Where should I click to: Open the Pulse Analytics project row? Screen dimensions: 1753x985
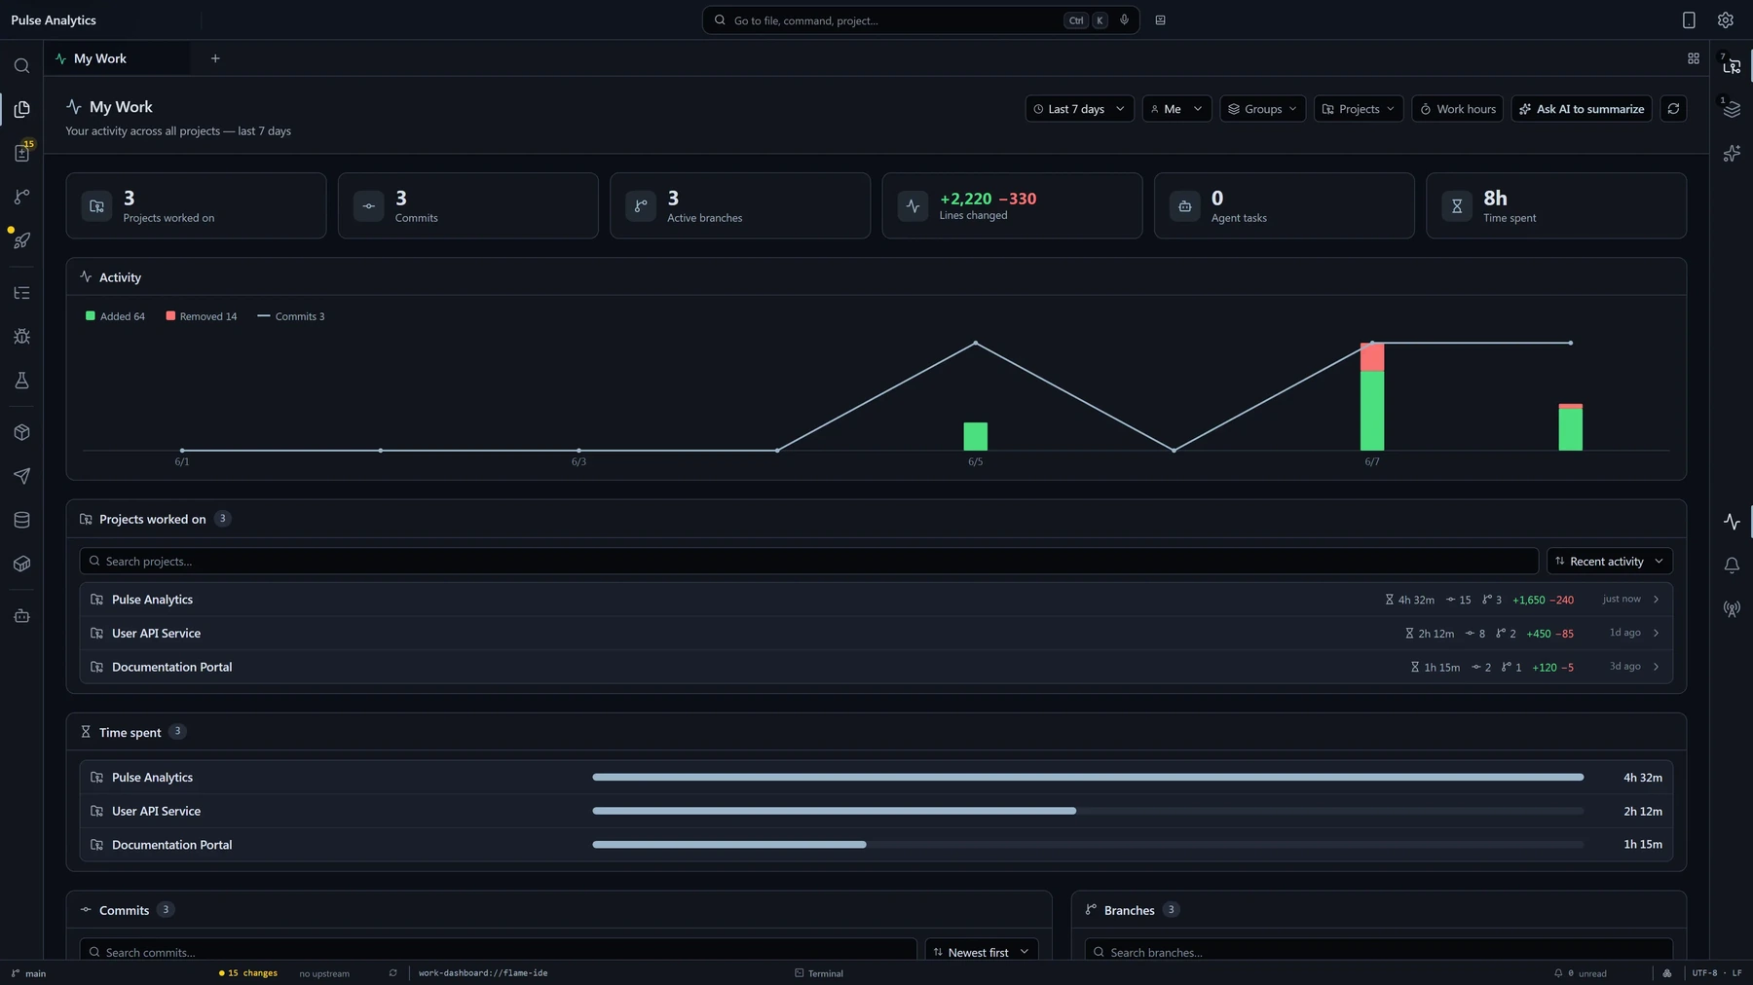coord(876,600)
